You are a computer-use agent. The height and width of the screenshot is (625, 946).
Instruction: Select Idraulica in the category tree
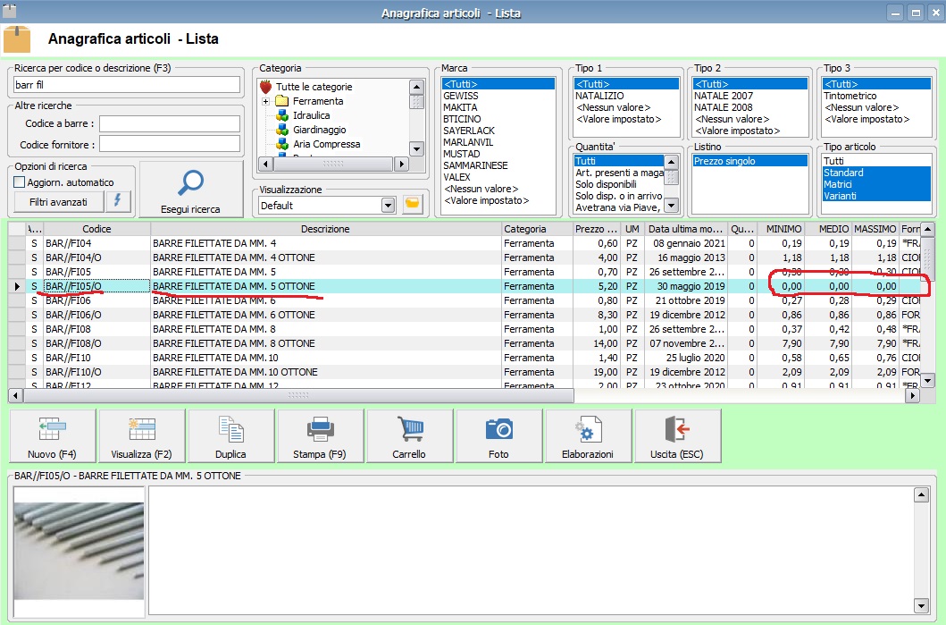click(311, 115)
